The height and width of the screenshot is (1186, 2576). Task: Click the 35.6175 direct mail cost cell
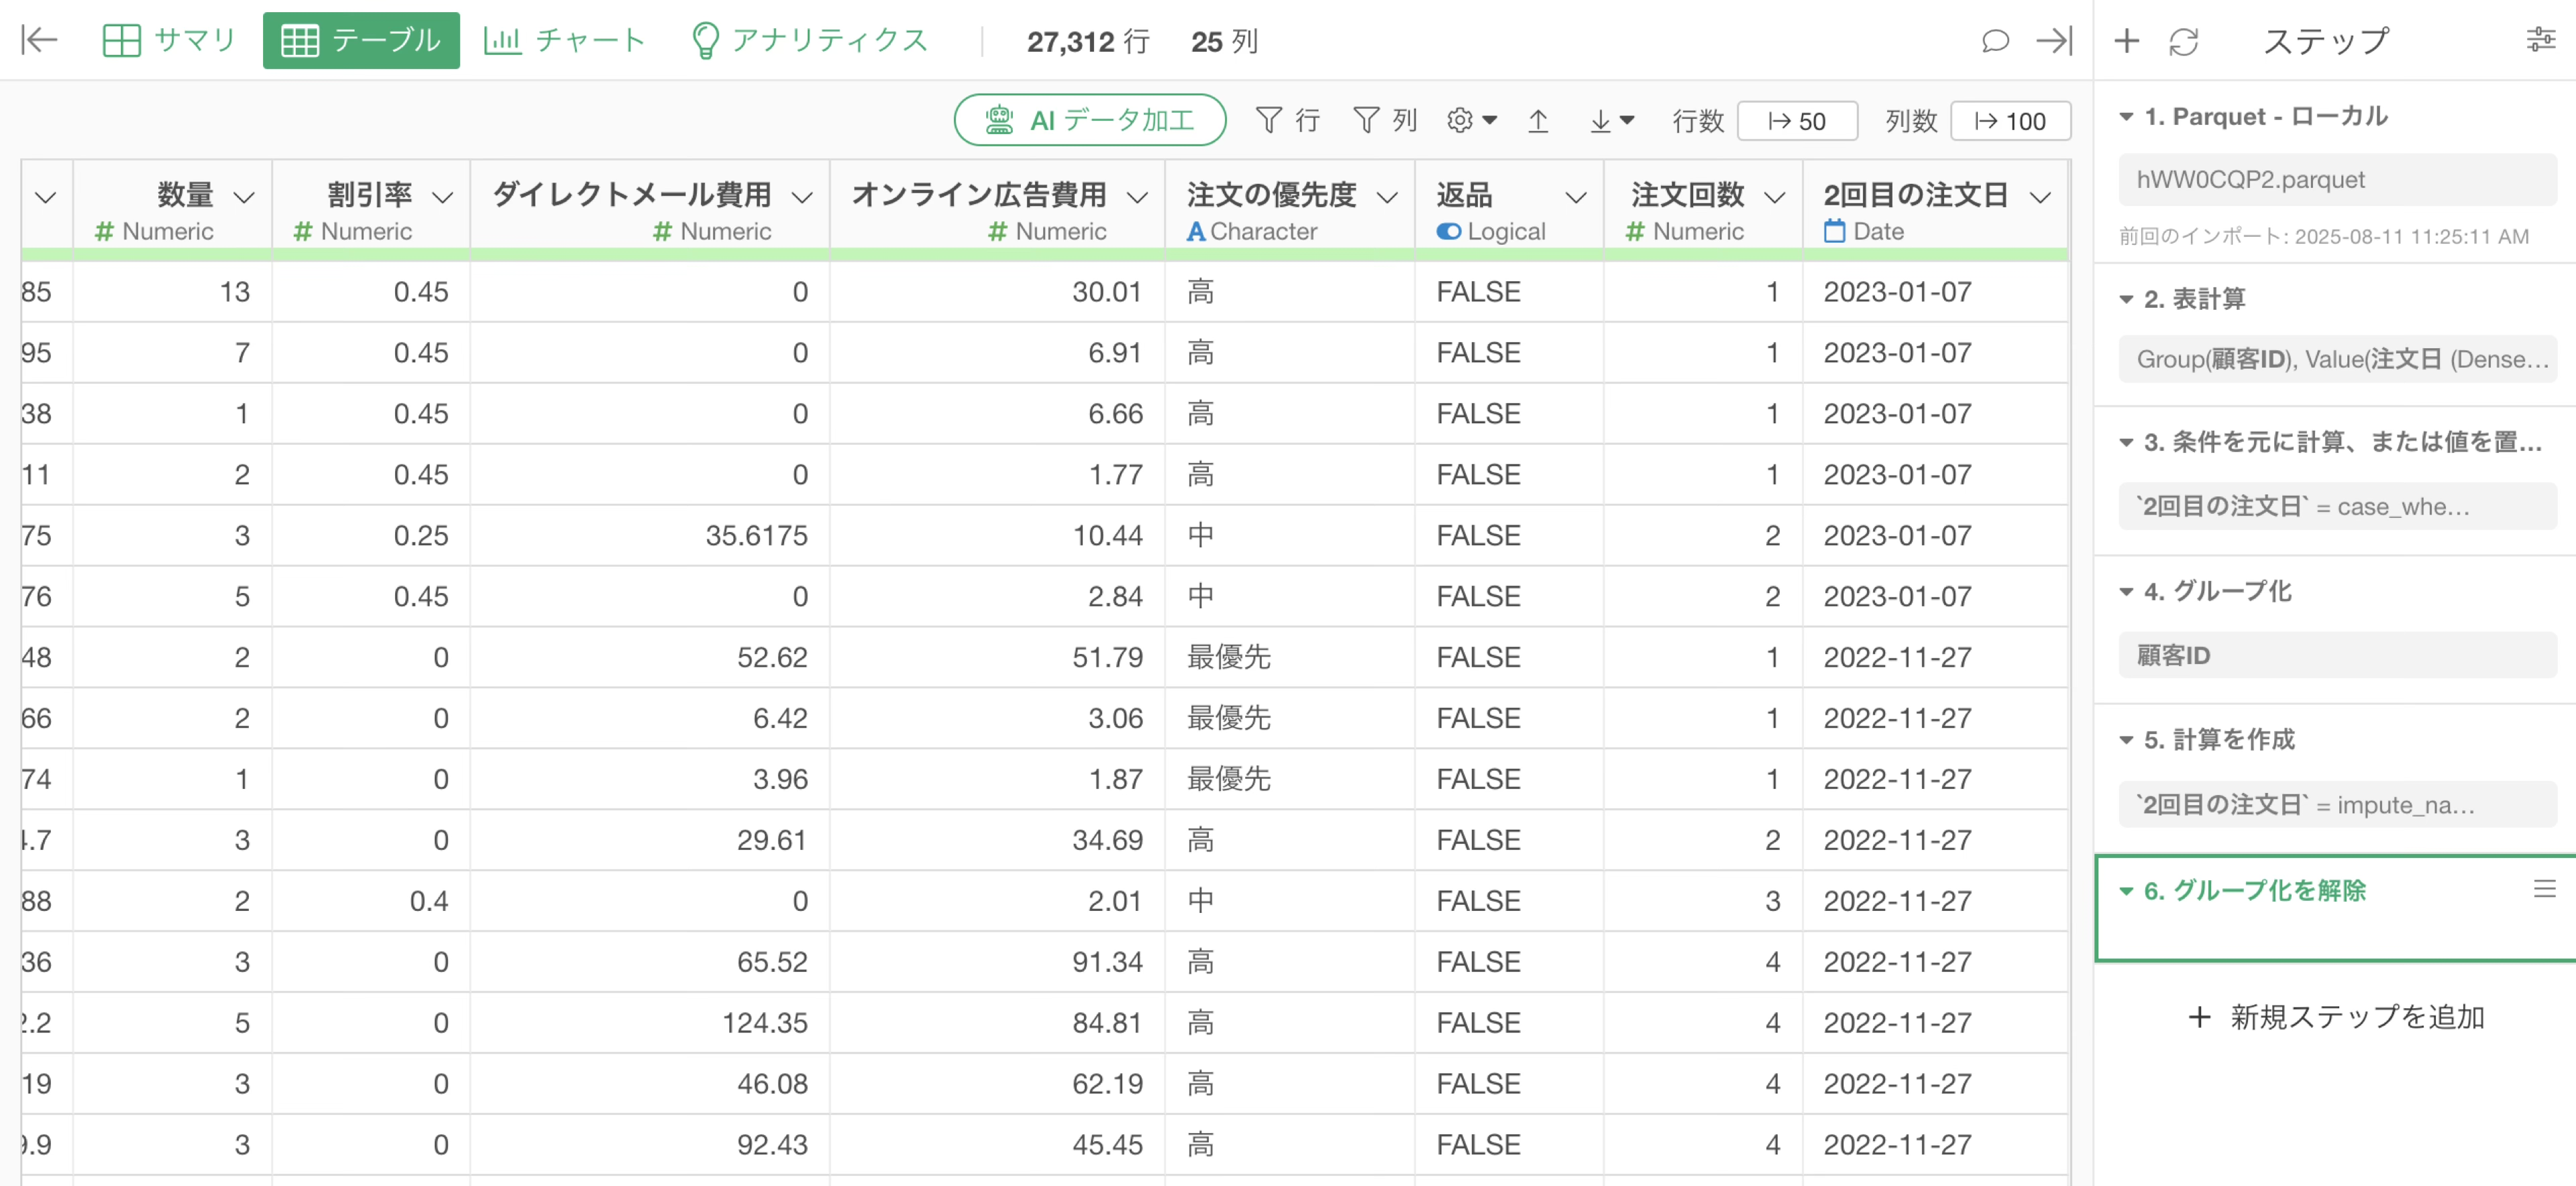[x=650, y=535]
